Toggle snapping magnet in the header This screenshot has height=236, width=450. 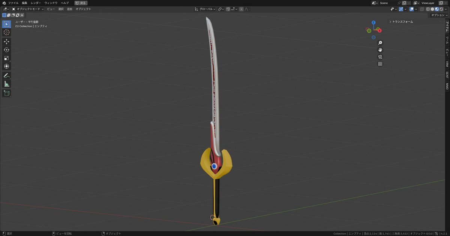pos(228,9)
